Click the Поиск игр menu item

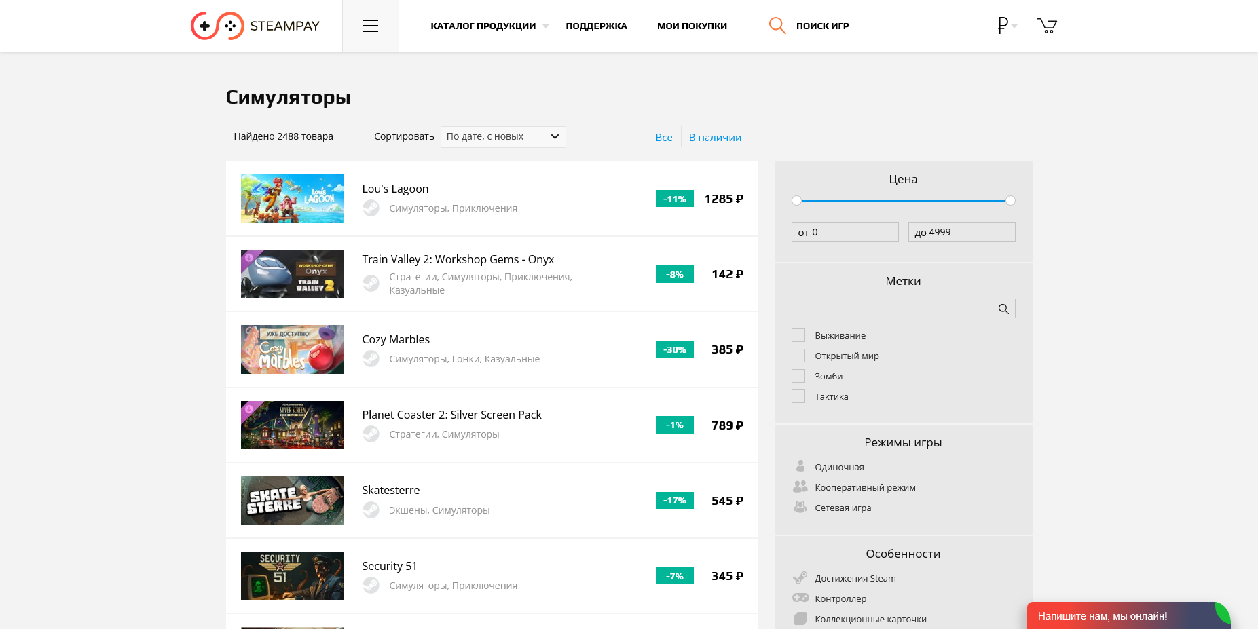tap(822, 26)
